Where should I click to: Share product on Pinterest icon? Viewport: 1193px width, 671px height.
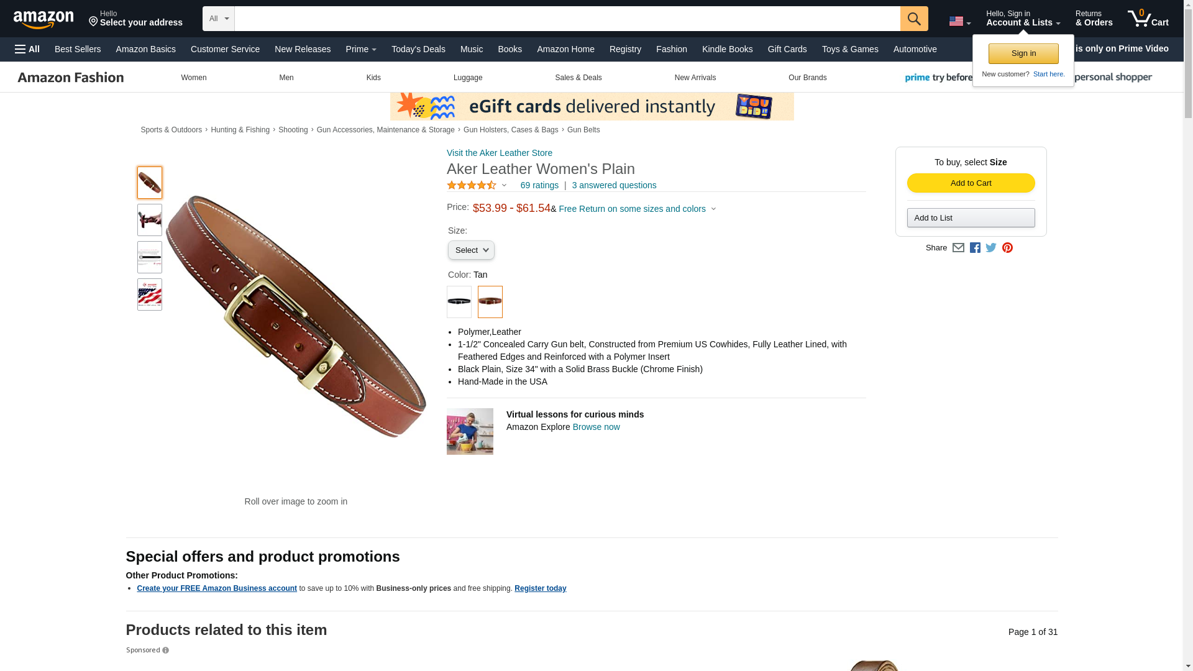point(1007,248)
